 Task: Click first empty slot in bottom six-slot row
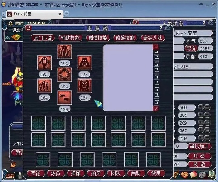43,160
